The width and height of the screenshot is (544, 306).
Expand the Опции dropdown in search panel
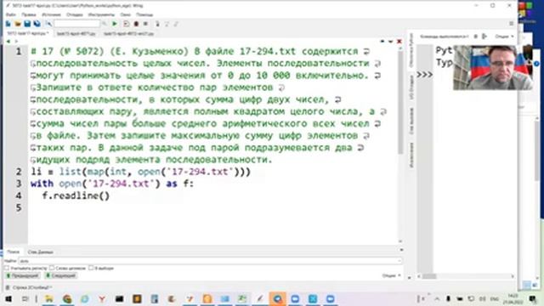pos(391,275)
